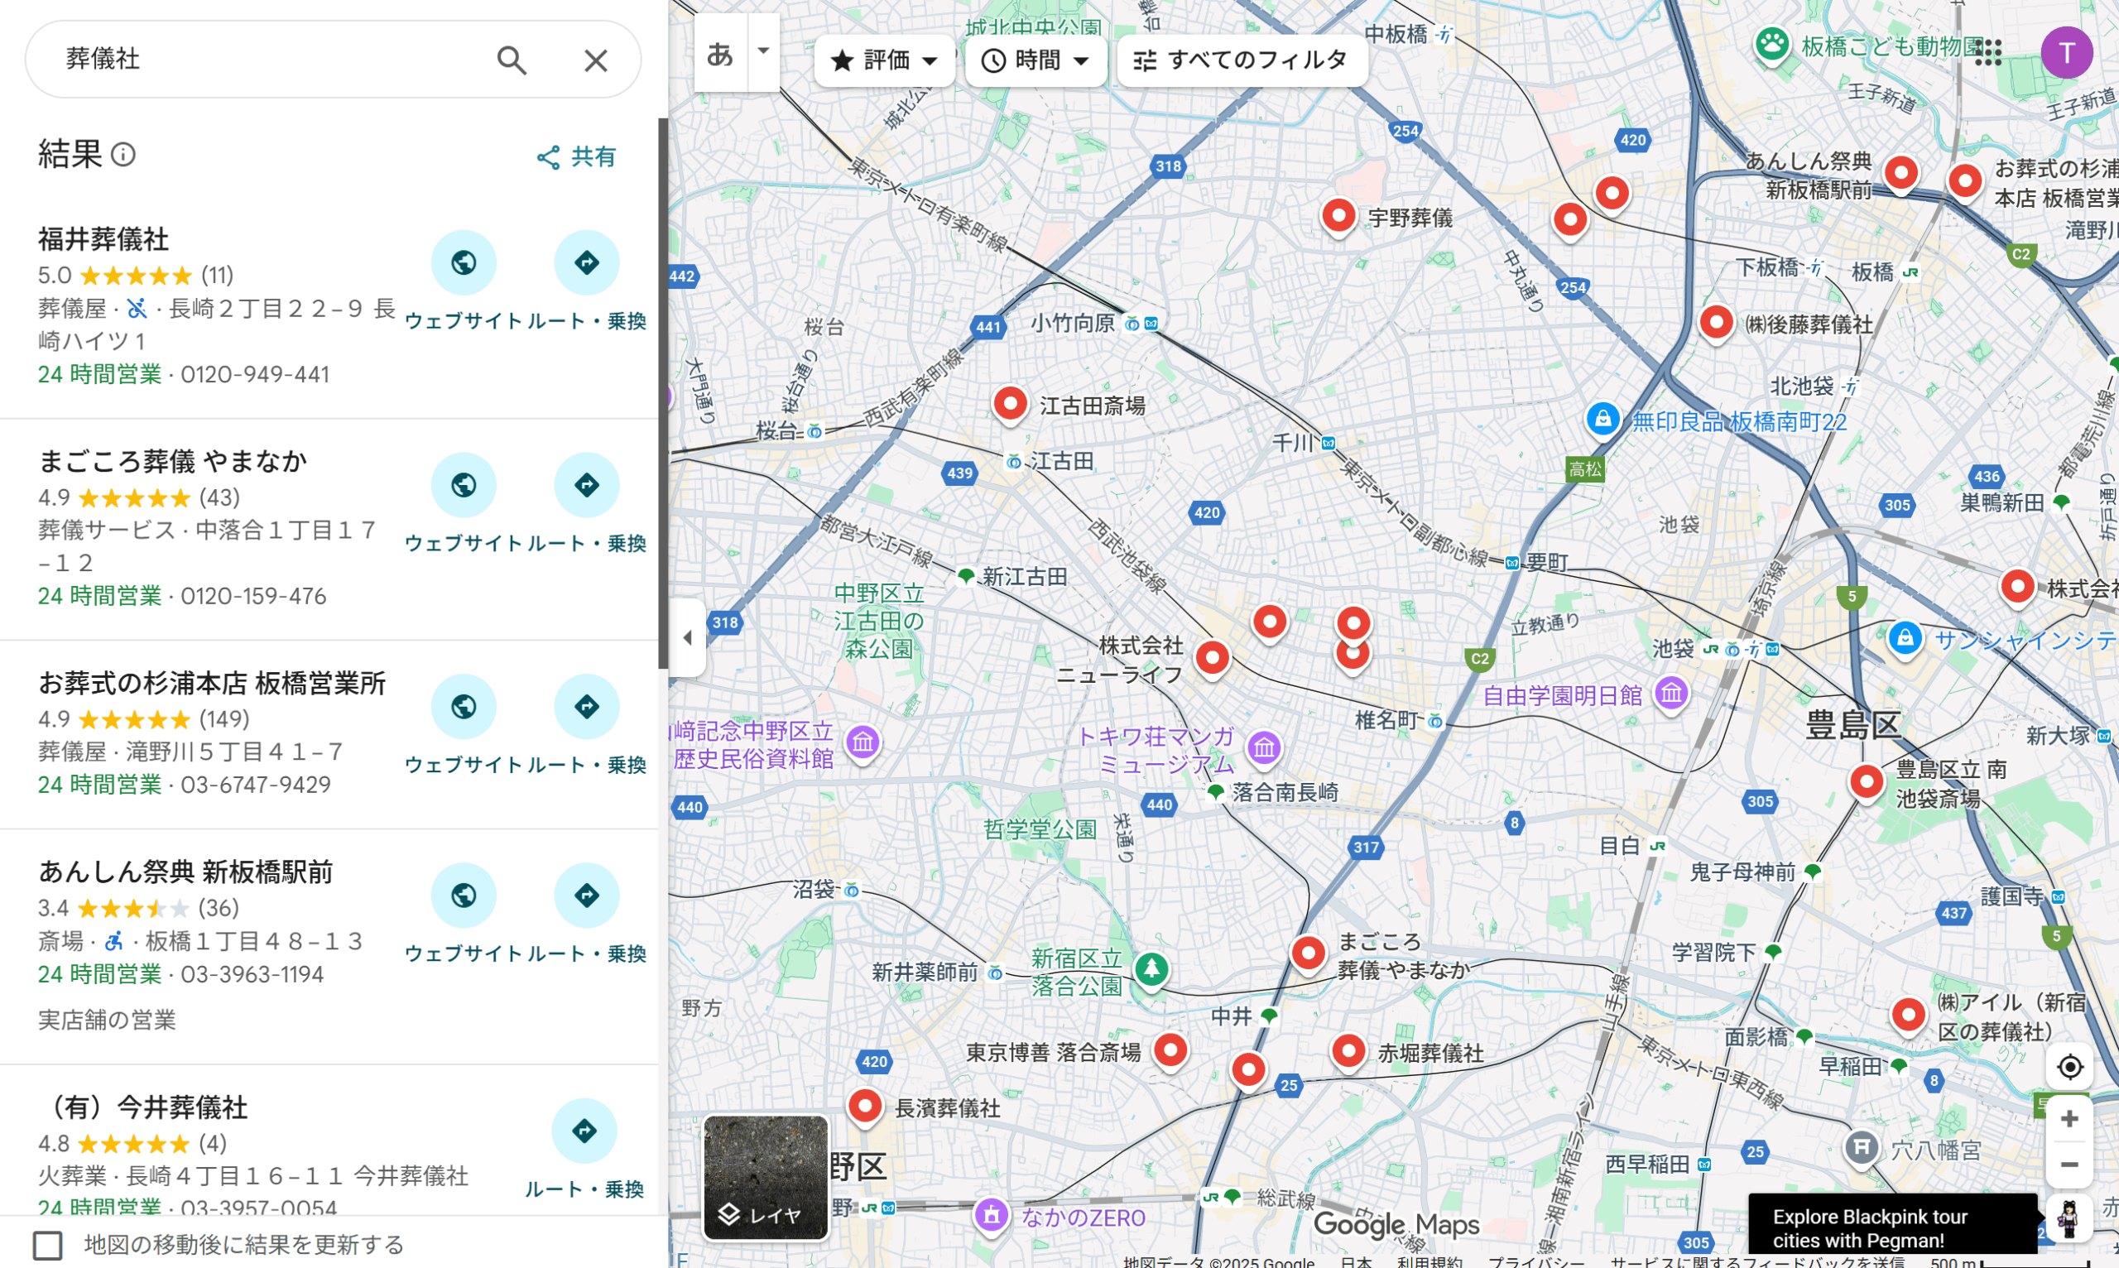Open input method arrow next to あ
Screen dimensions: 2119x1268
pyautogui.click(x=763, y=51)
